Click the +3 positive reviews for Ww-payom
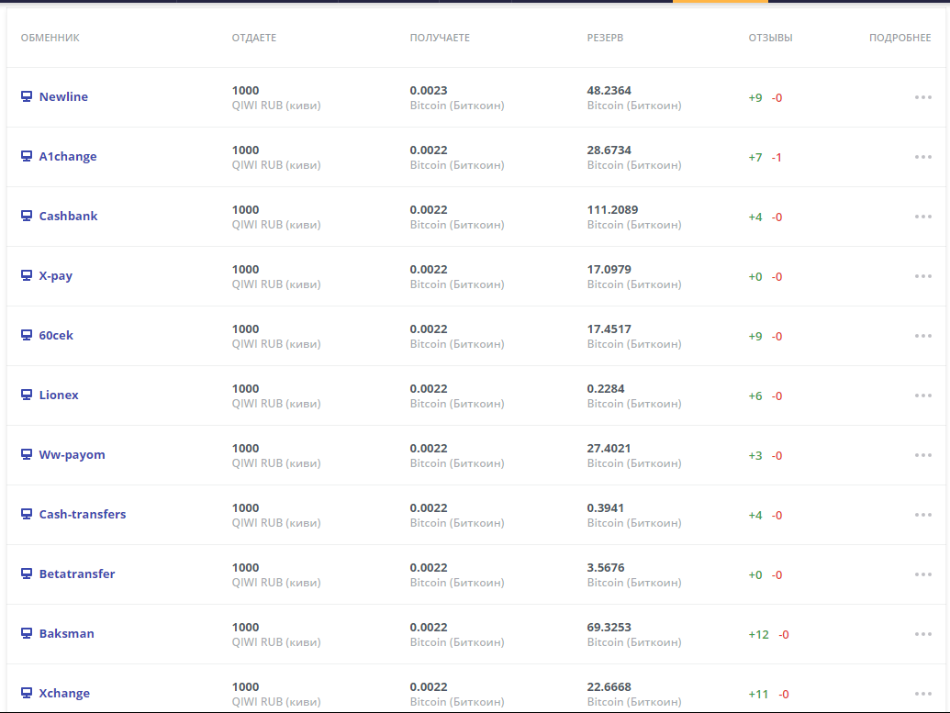950x713 pixels. coord(755,455)
